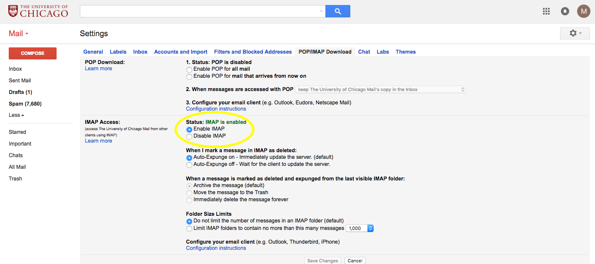Select Immediately delete the message forever
595x264 pixels.
coord(189,200)
